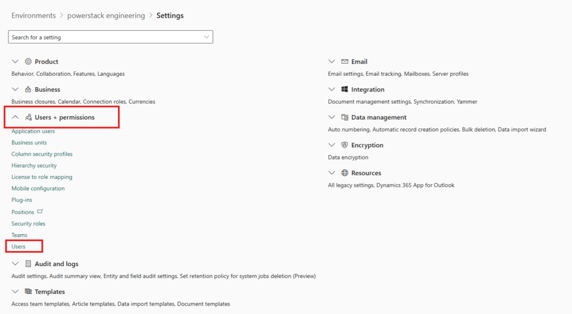Image resolution: width=572 pixels, height=314 pixels.
Task: Open external link icon beside Positions
Action: point(40,212)
